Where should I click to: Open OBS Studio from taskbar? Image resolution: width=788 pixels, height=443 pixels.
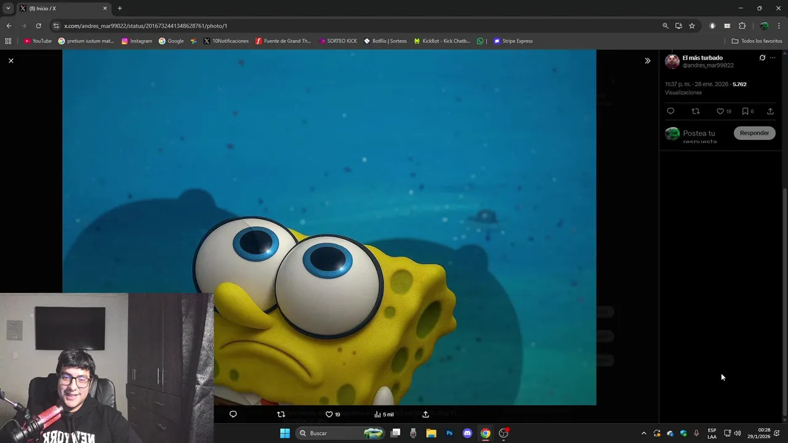tap(504, 433)
